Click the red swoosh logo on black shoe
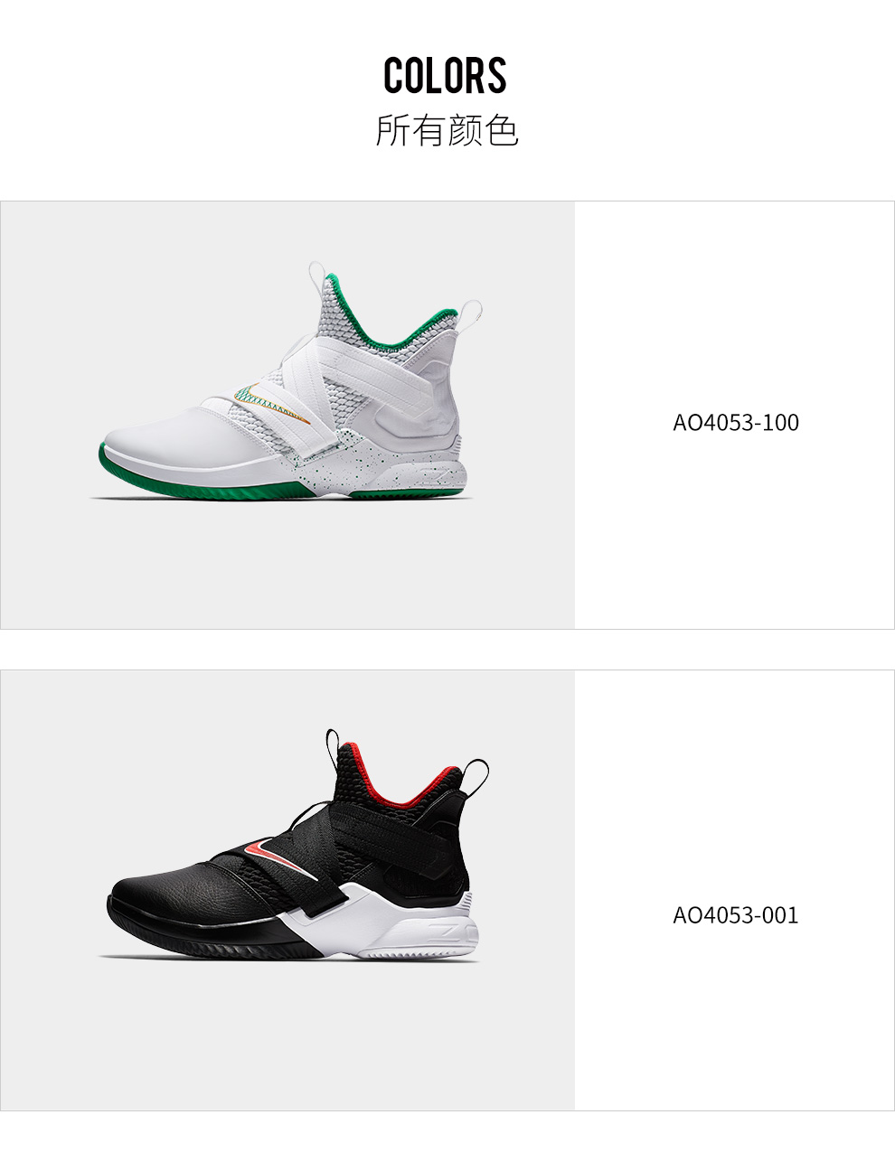The image size is (895, 1152). coord(278,855)
